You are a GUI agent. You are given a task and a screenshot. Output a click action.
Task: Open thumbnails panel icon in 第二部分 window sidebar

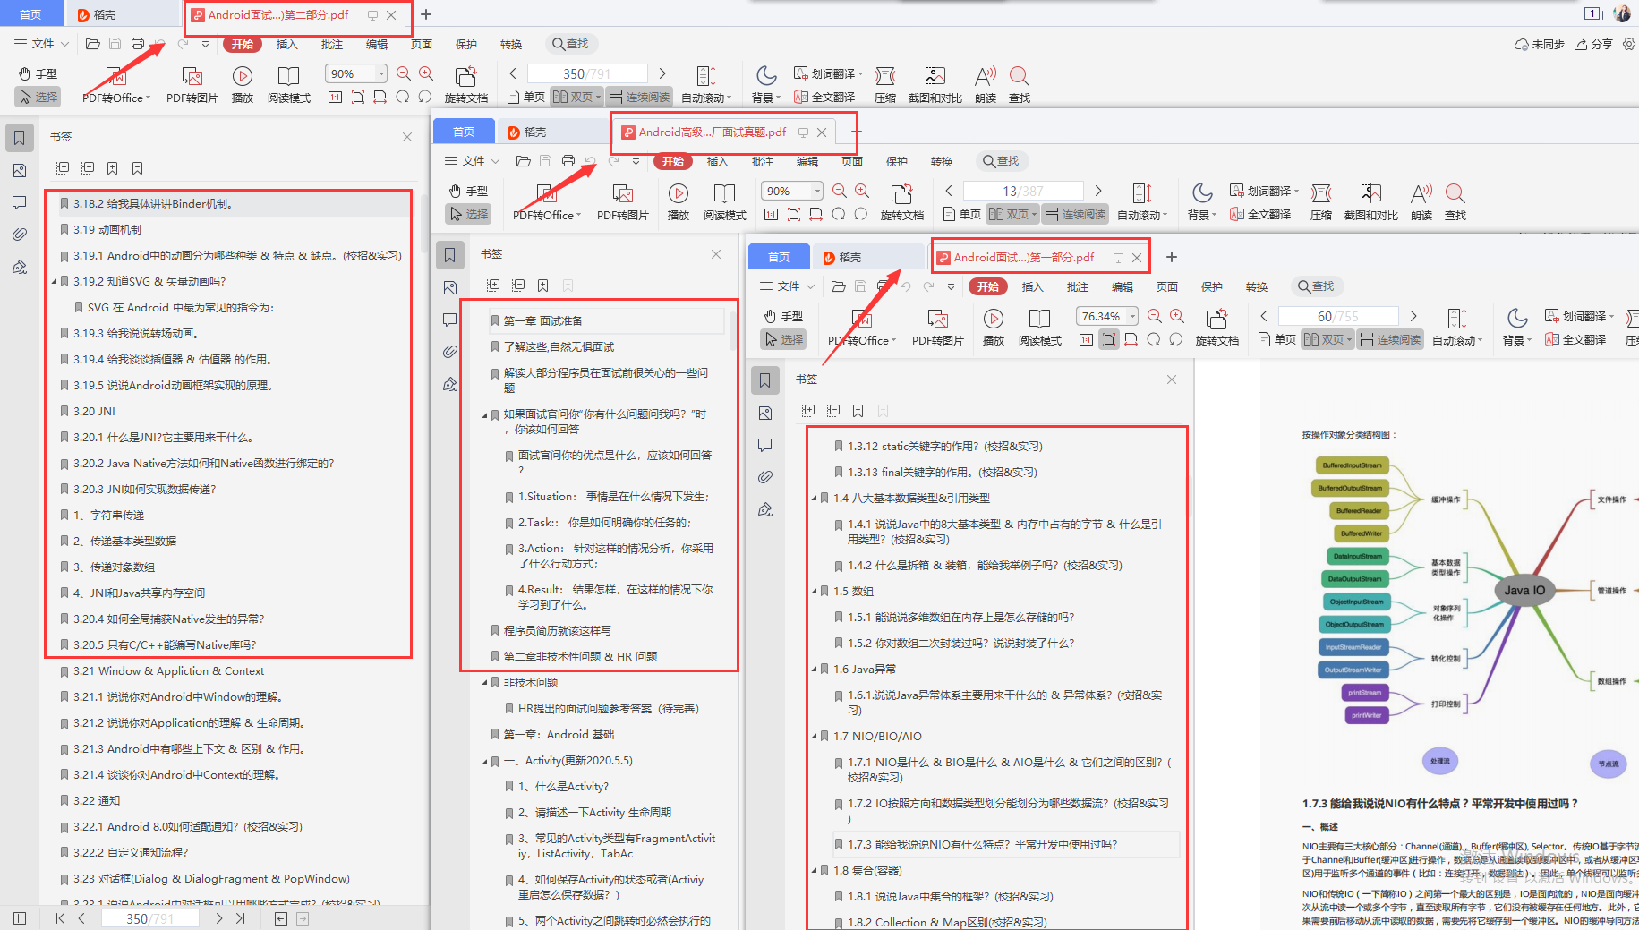click(x=19, y=170)
